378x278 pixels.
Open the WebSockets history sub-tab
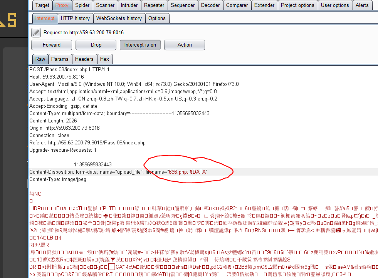click(119, 18)
